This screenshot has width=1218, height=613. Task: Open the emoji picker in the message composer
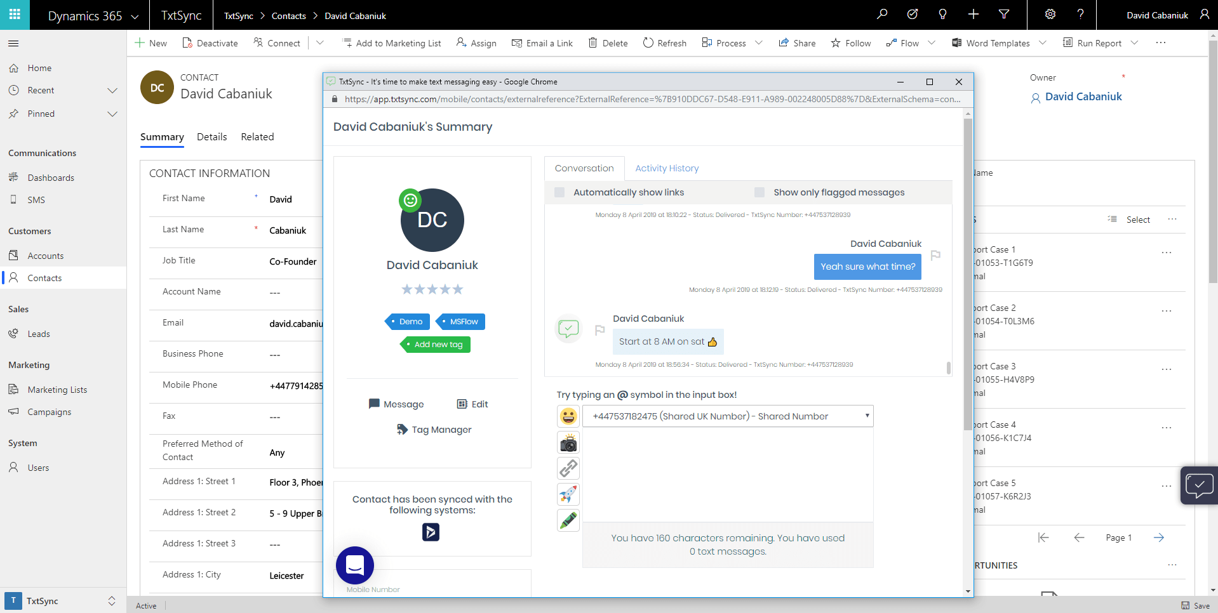click(568, 416)
